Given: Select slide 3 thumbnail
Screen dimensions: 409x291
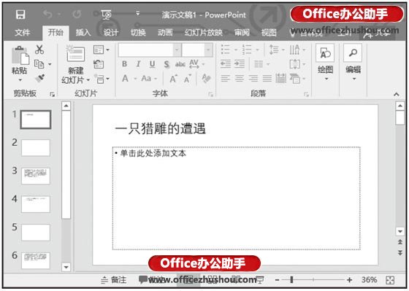Looking at the screenshot, I should point(36,176).
